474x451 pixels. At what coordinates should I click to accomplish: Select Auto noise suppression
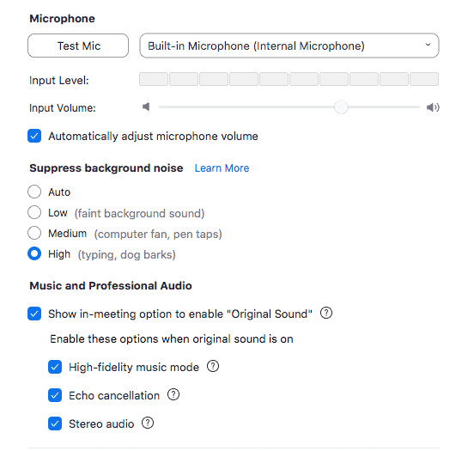34,192
